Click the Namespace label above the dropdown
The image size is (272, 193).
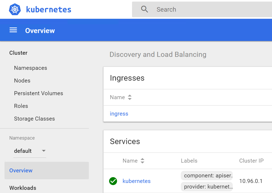click(22, 138)
